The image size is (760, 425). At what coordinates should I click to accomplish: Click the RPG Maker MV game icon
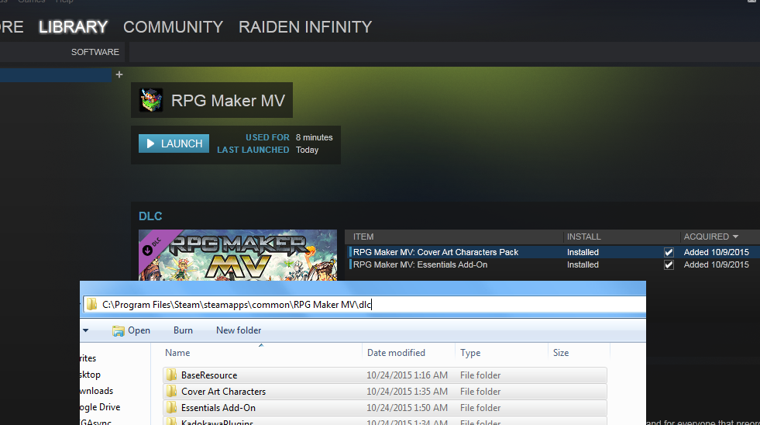click(x=151, y=100)
